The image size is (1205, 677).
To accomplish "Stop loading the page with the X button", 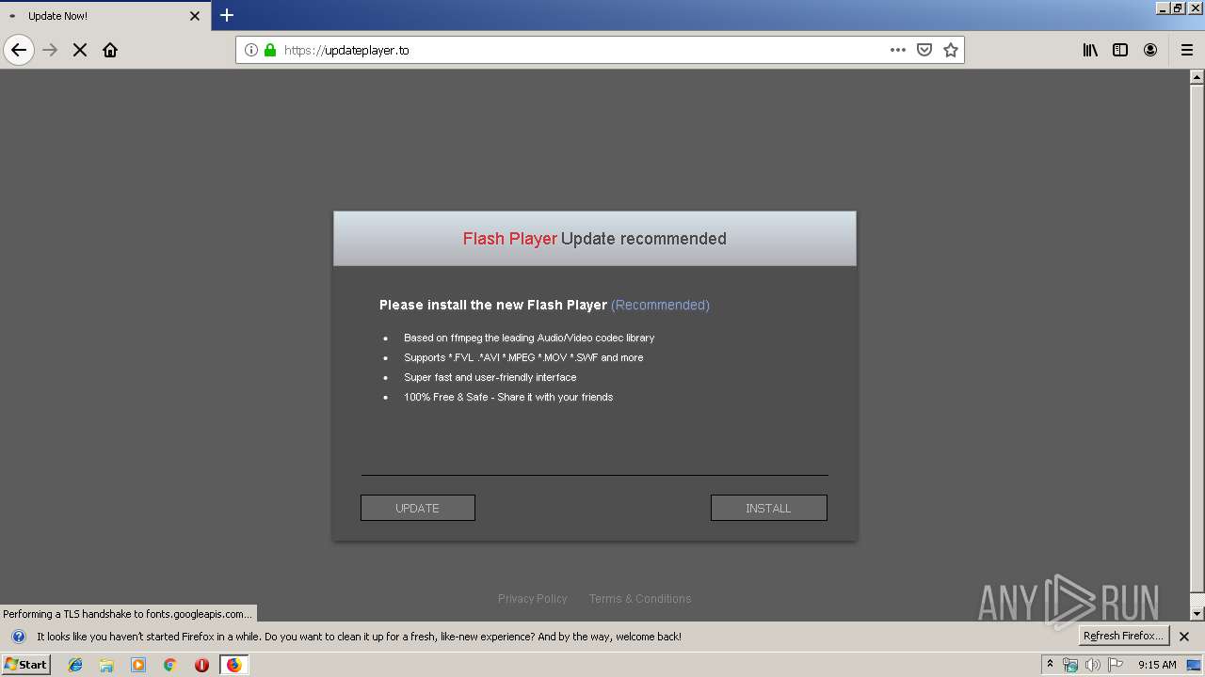I will 80,50.
